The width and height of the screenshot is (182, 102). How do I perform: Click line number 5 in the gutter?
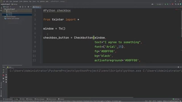point(35,29)
